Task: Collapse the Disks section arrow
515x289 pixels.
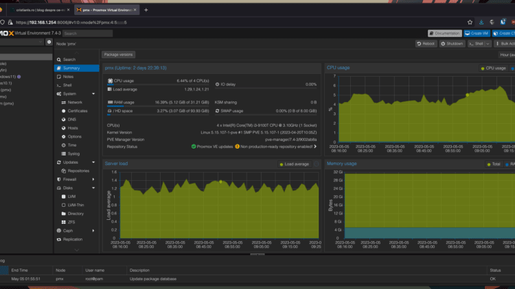Action: tap(93, 188)
